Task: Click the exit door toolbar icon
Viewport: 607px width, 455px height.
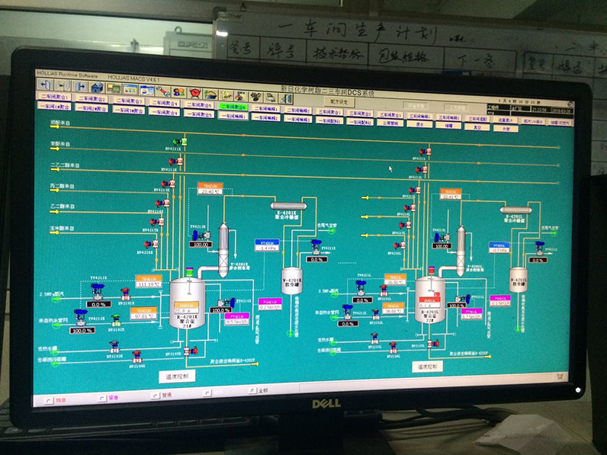Action: [x=287, y=98]
